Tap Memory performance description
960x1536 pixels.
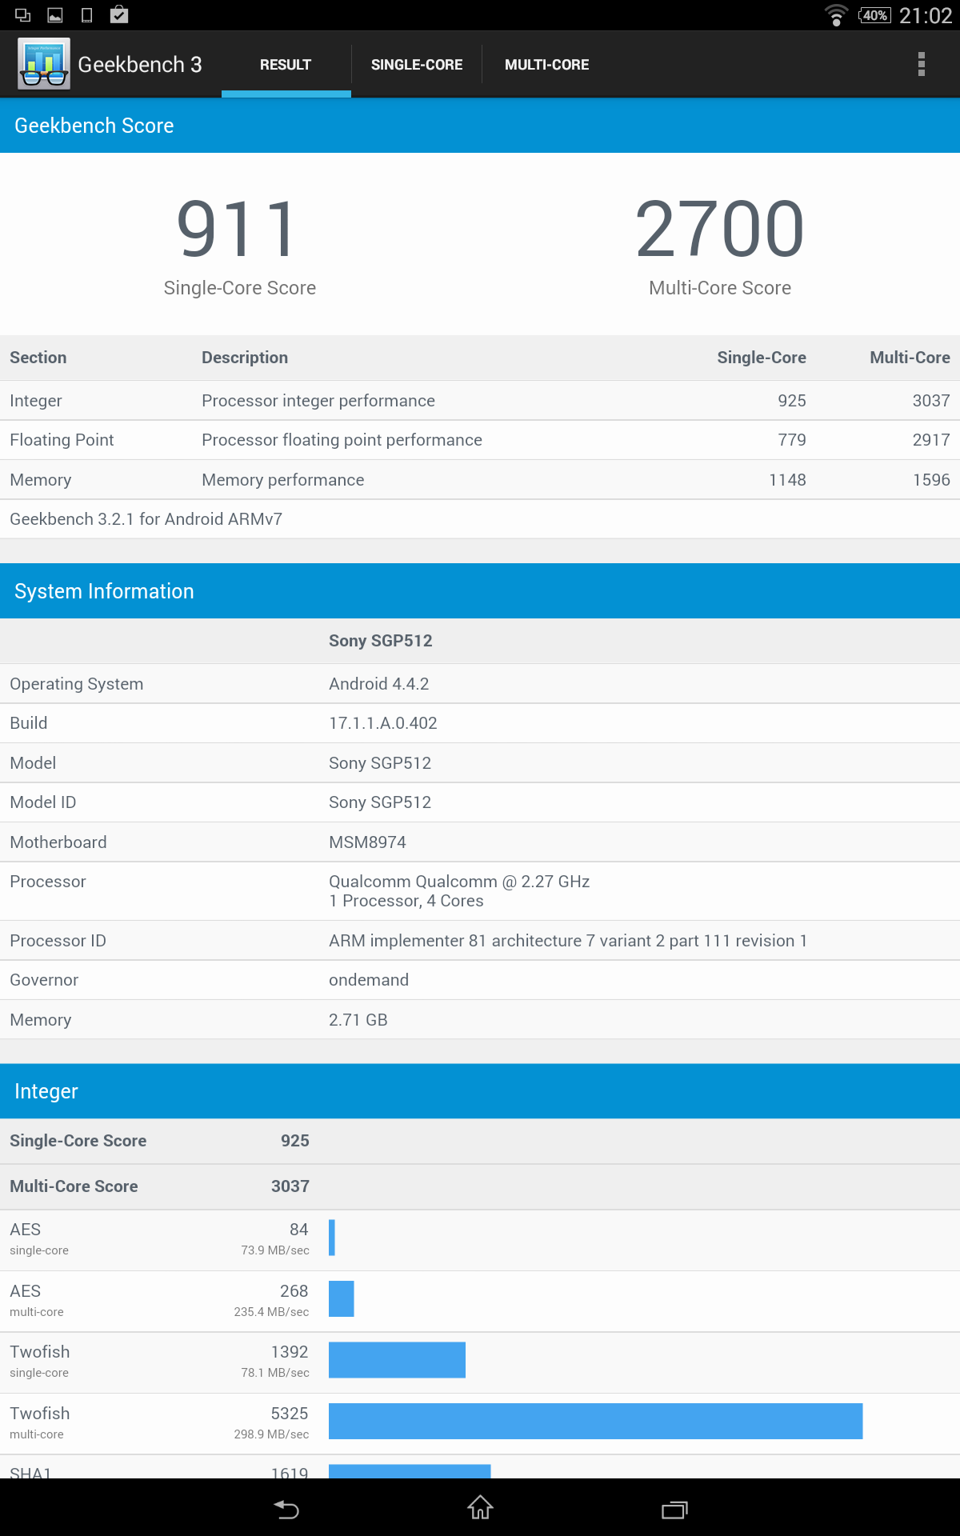[283, 480]
